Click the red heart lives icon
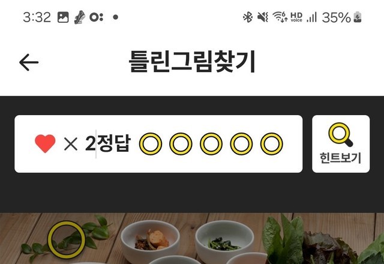The height and width of the screenshot is (264, 384). point(45,144)
